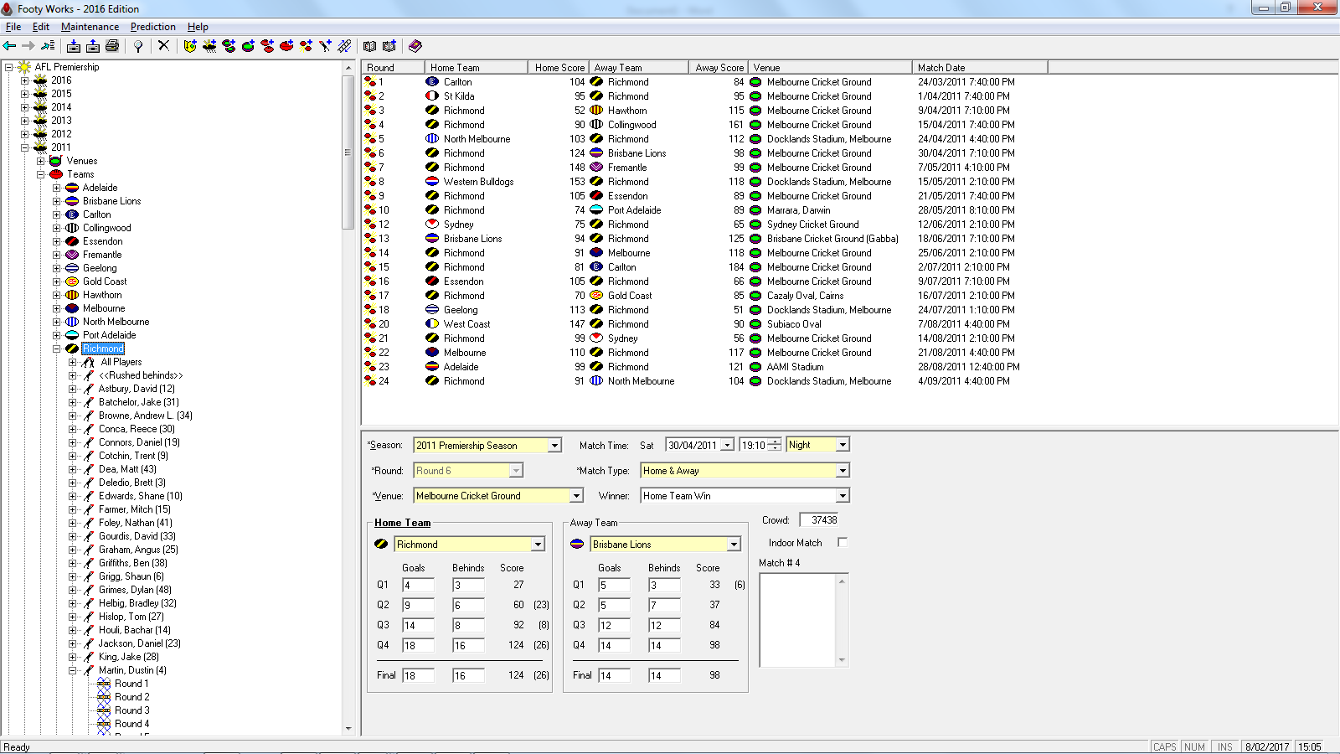Click the add match red ball icon
Screen dimensions: 1340x754
[x=306, y=46]
